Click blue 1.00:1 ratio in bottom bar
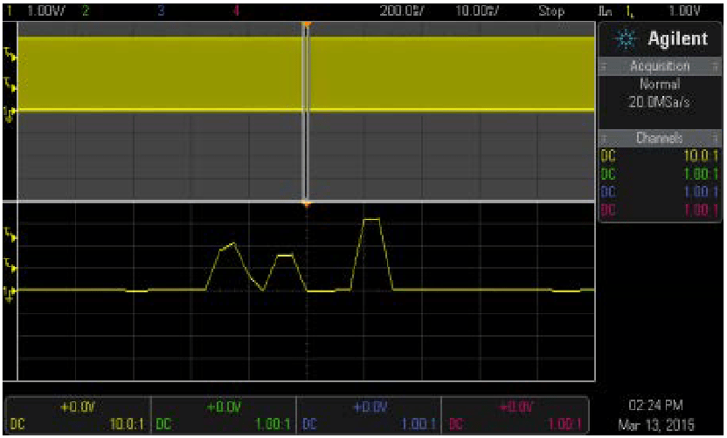727x438 pixels. [419, 424]
